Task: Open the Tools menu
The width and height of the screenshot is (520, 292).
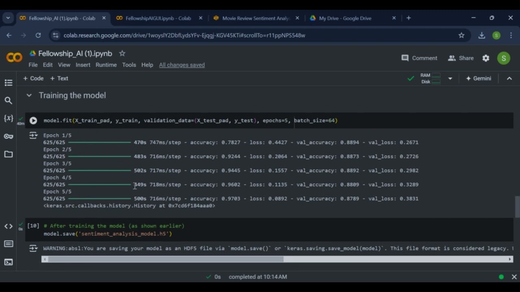Action: pyautogui.click(x=129, y=65)
